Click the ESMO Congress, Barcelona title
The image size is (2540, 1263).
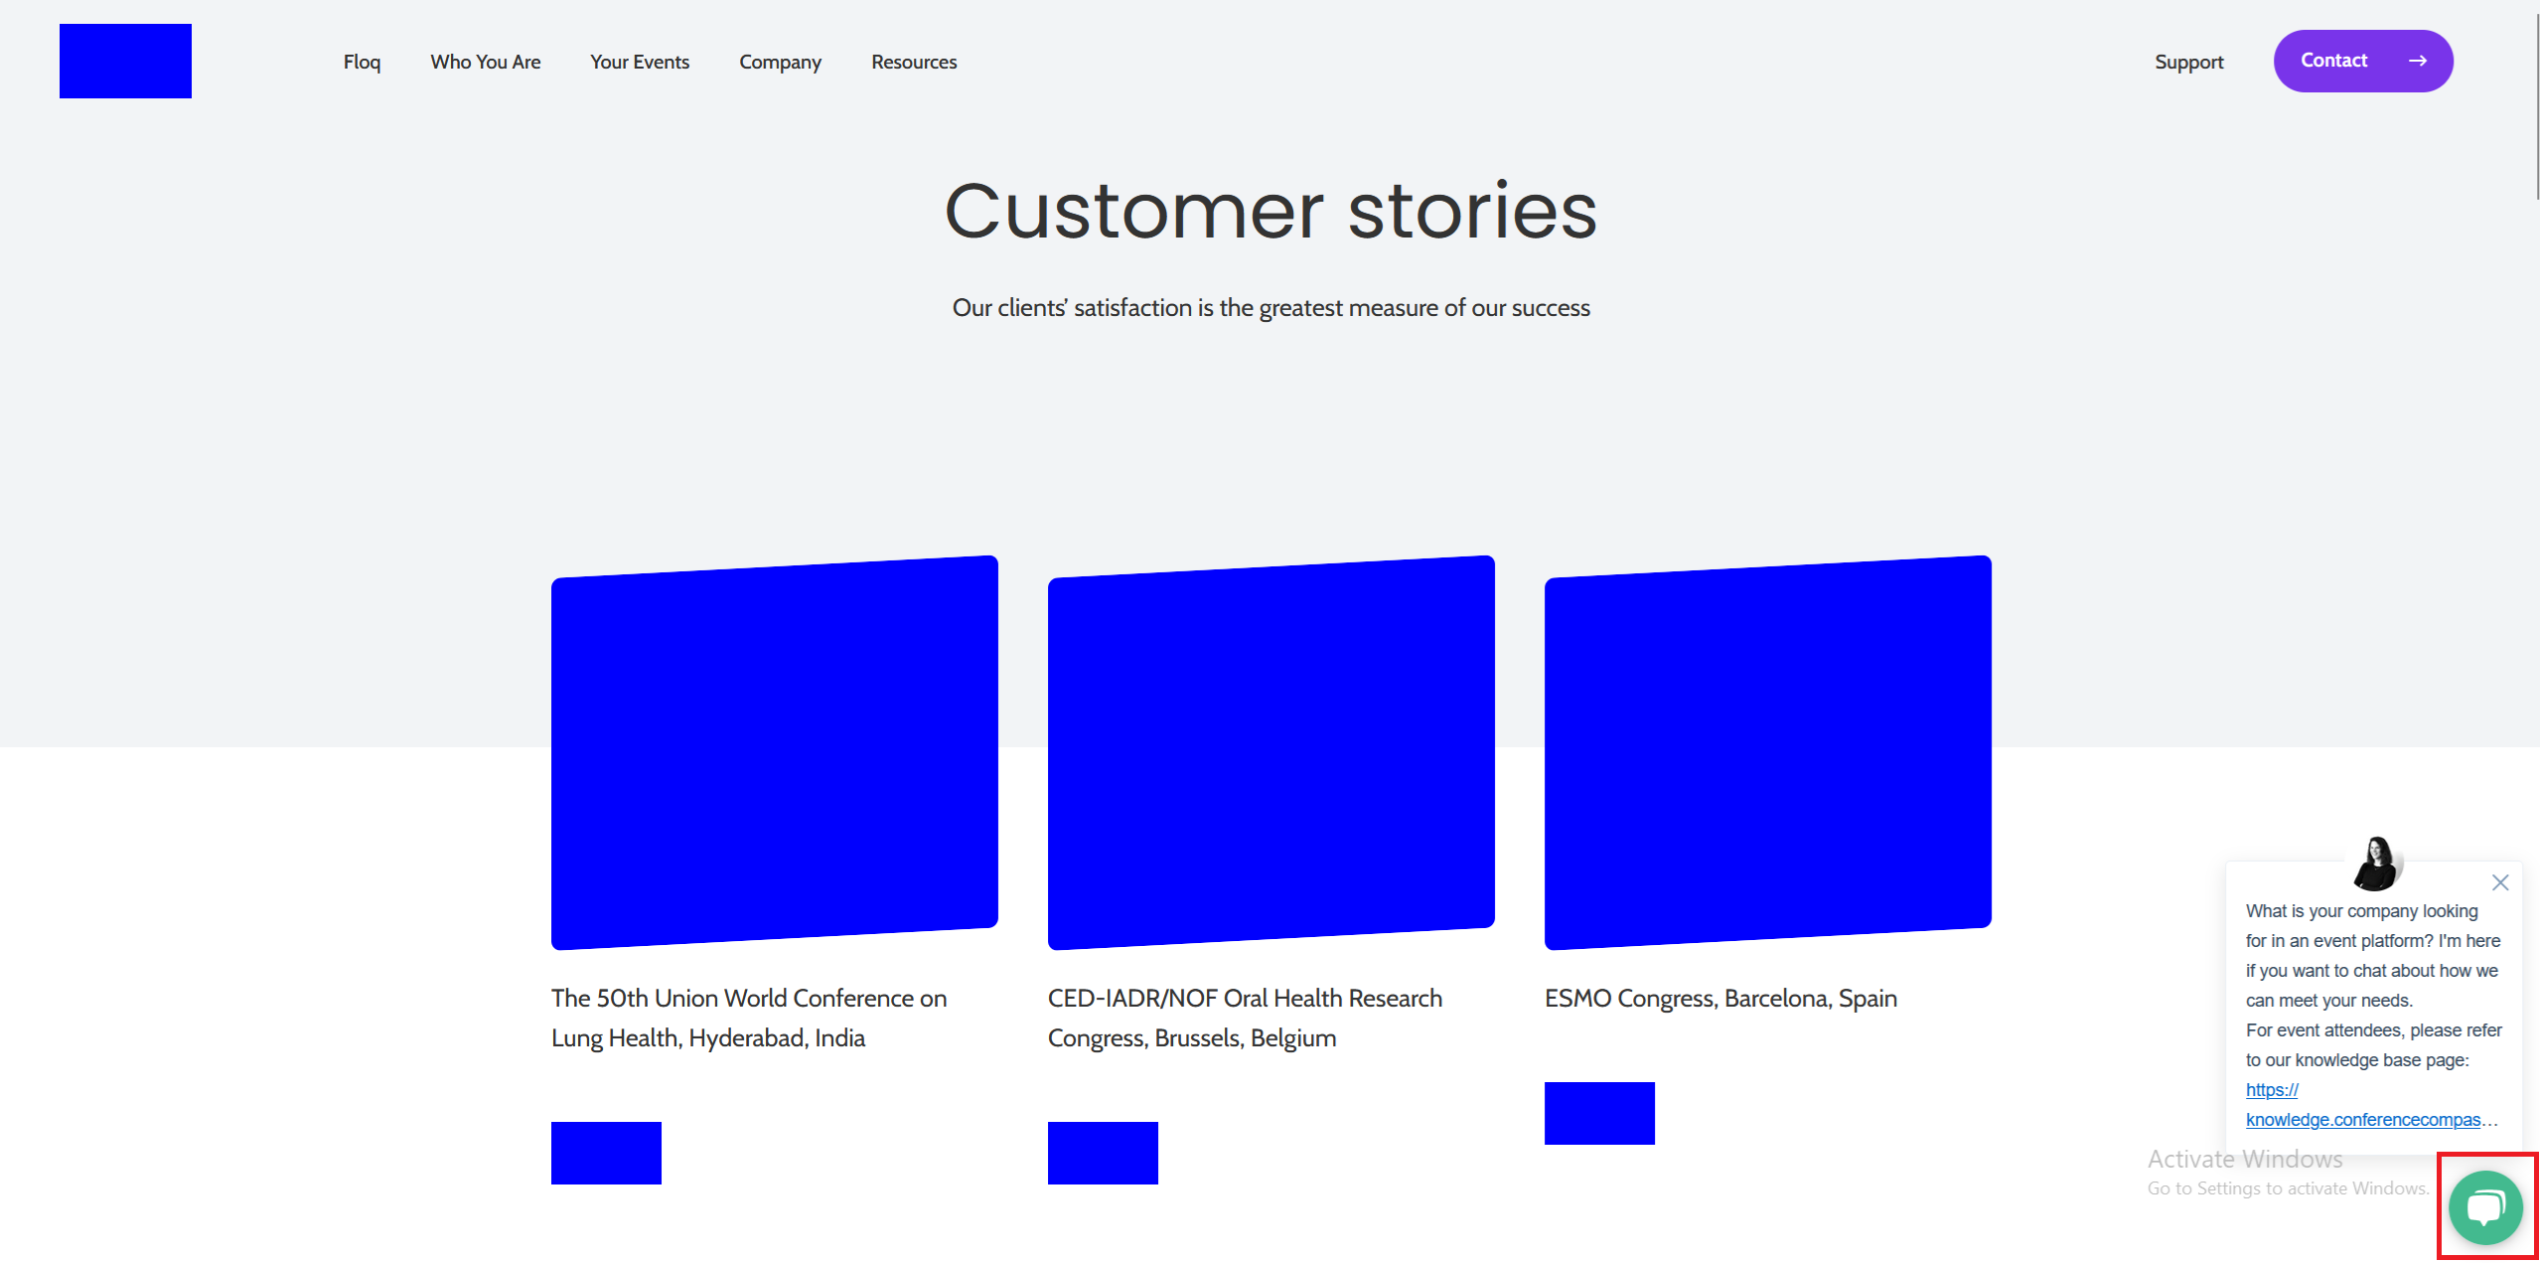1719,998
